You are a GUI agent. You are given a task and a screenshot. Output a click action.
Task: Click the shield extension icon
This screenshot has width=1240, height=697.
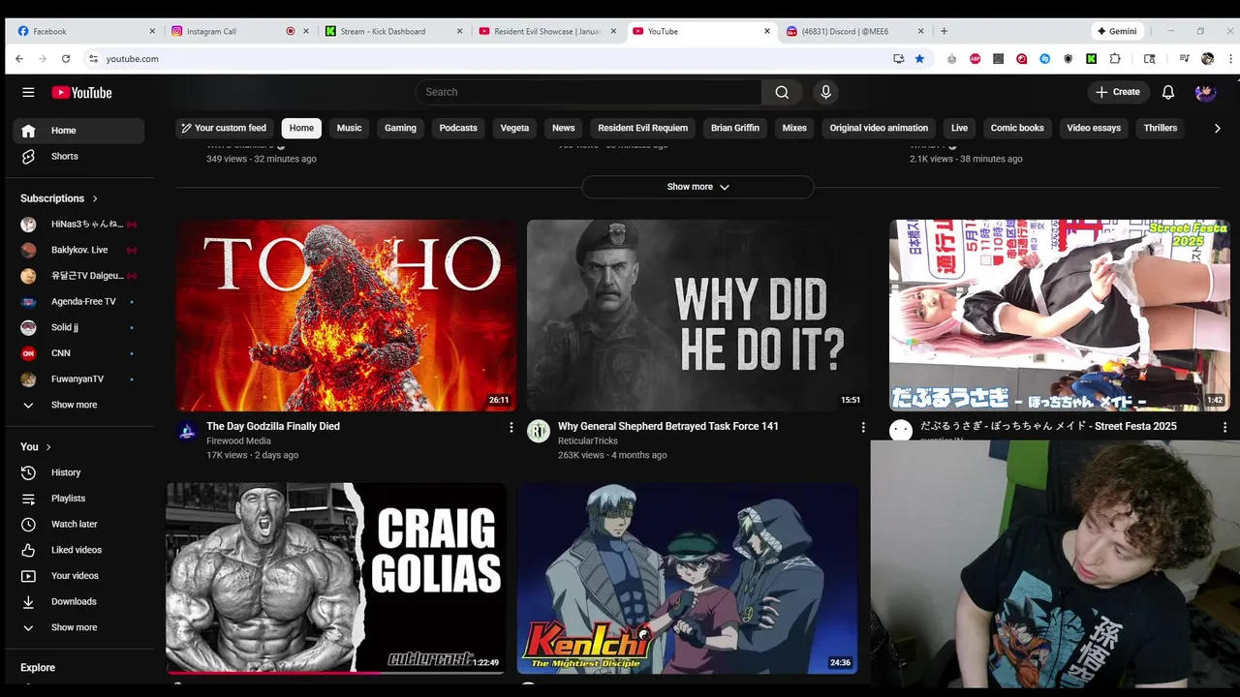(x=1068, y=59)
